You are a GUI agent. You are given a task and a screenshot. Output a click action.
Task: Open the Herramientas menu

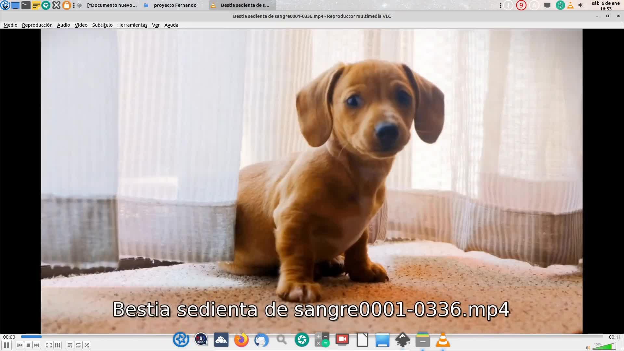pos(132,25)
